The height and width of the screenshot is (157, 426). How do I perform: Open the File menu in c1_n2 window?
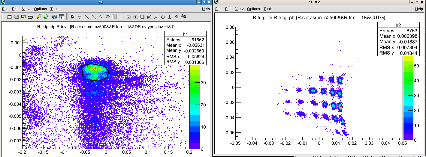point(219,9)
